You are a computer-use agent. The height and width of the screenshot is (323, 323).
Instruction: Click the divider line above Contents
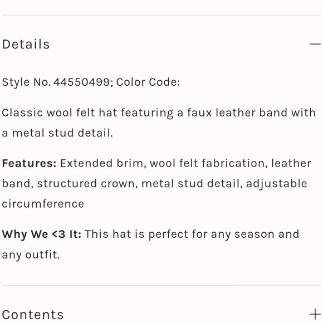161,286
